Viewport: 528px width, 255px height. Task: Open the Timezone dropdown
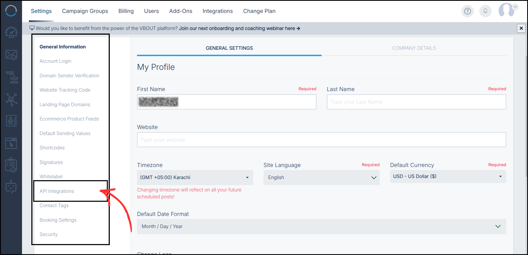pos(195,177)
